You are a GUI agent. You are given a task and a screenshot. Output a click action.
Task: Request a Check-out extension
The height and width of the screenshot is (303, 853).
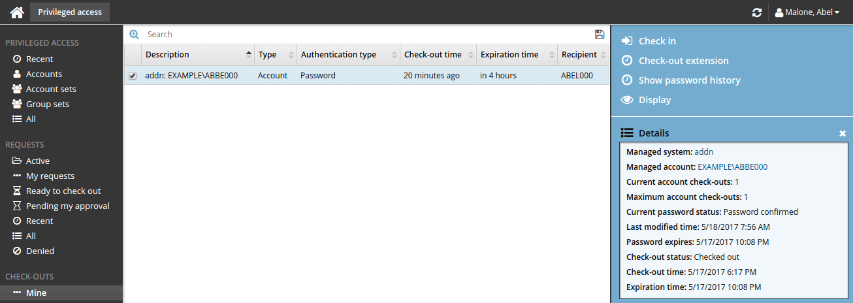[683, 61]
